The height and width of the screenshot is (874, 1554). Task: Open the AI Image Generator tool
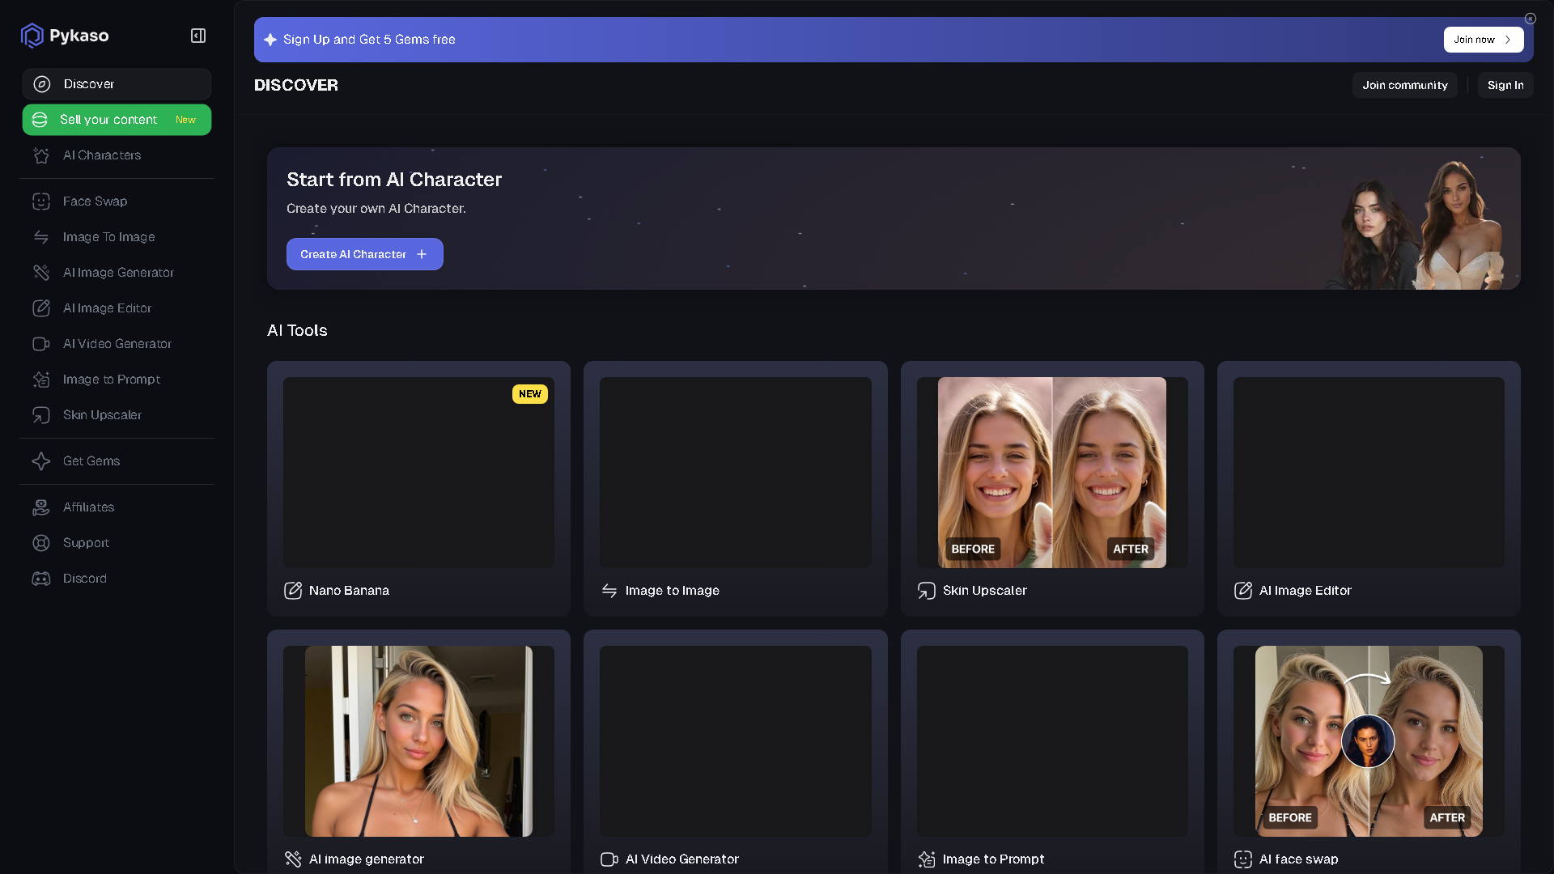tap(118, 273)
